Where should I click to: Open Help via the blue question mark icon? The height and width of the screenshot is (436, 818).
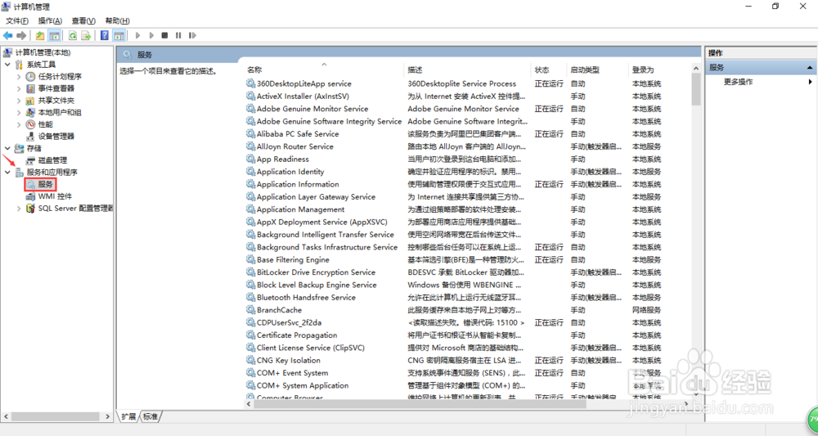[x=105, y=35]
